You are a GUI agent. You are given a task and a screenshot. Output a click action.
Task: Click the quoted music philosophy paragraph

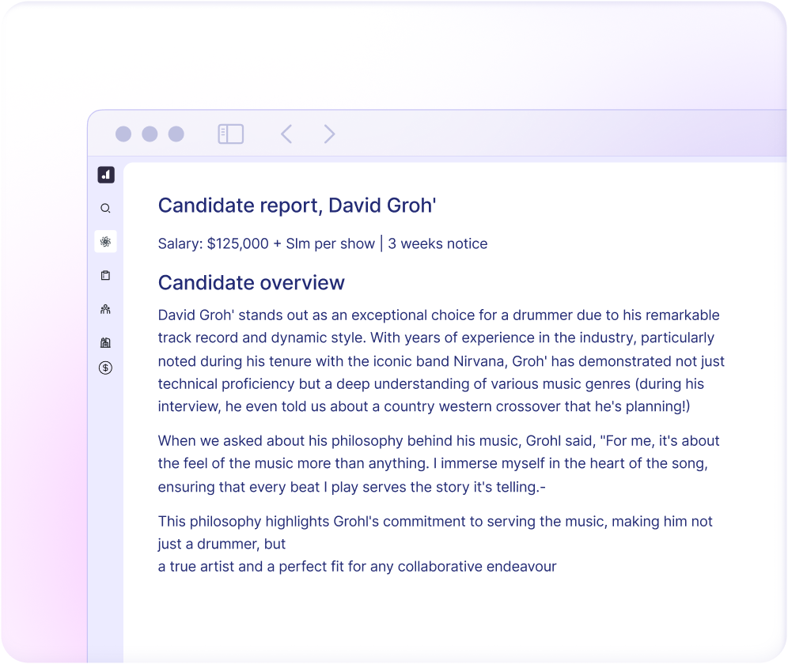point(438,463)
